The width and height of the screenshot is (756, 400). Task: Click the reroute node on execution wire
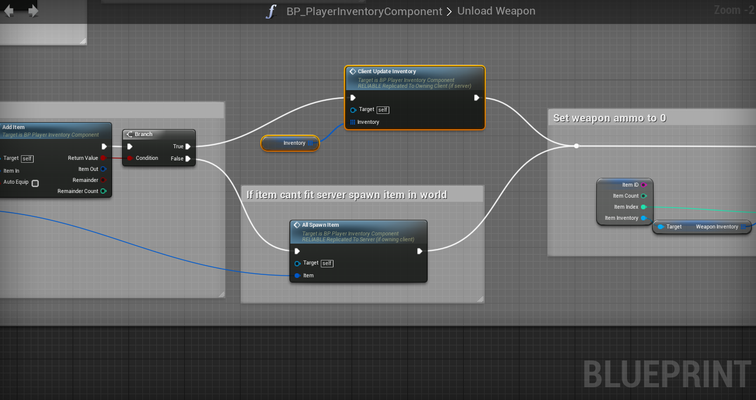point(576,146)
